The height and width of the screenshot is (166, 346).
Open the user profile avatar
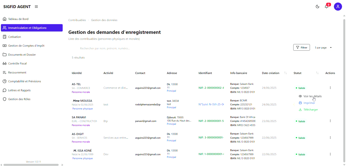click(x=338, y=7)
